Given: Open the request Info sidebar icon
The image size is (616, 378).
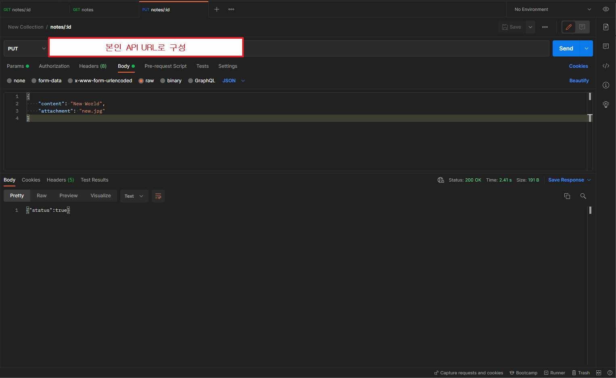Looking at the screenshot, I should tap(606, 85).
